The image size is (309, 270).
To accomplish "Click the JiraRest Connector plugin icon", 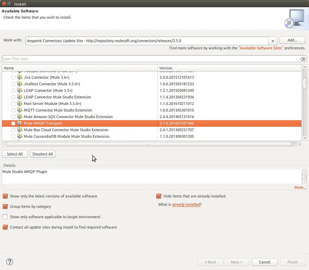I will click(20, 84).
